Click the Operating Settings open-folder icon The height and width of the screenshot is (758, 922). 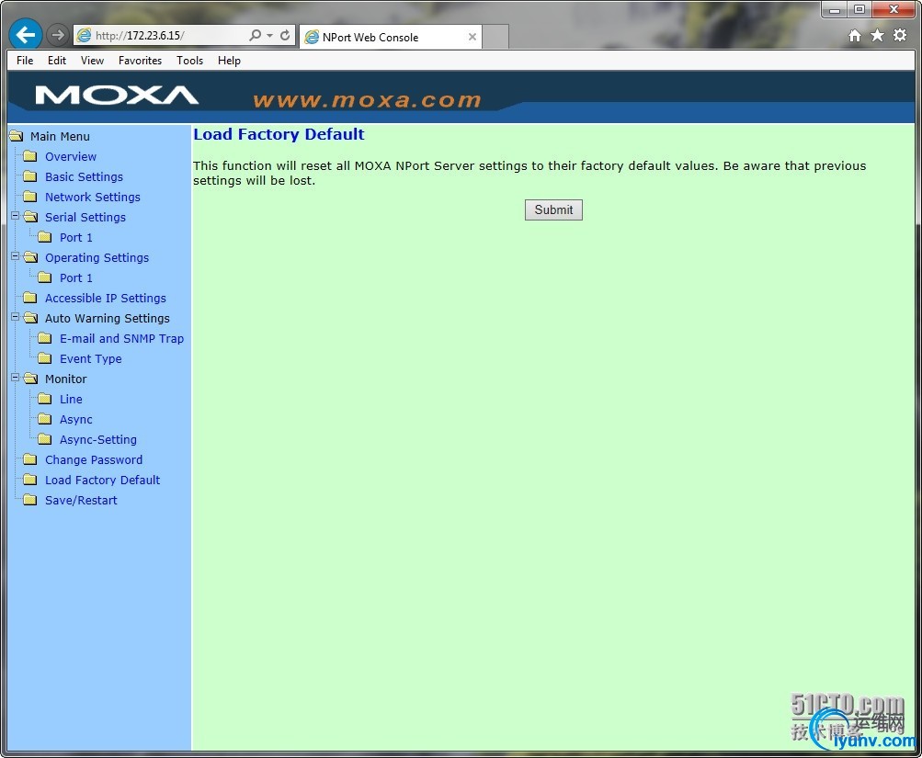pos(30,257)
